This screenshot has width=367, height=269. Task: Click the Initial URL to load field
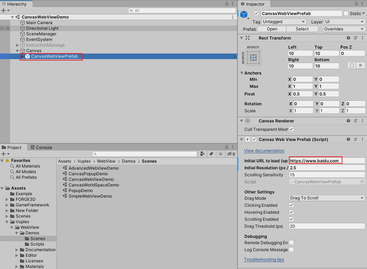[327, 161]
